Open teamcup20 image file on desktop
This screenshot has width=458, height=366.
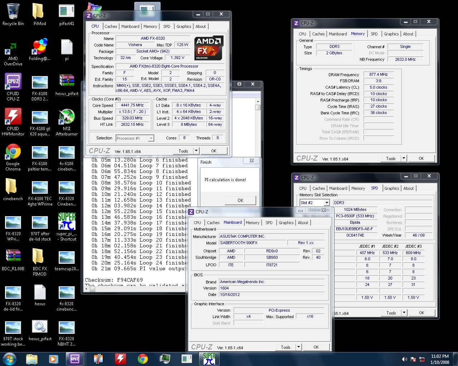point(67,259)
